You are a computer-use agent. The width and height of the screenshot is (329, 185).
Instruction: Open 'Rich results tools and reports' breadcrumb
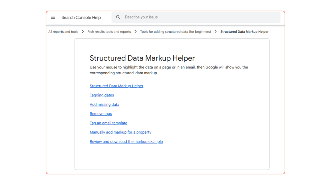[109, 32]
